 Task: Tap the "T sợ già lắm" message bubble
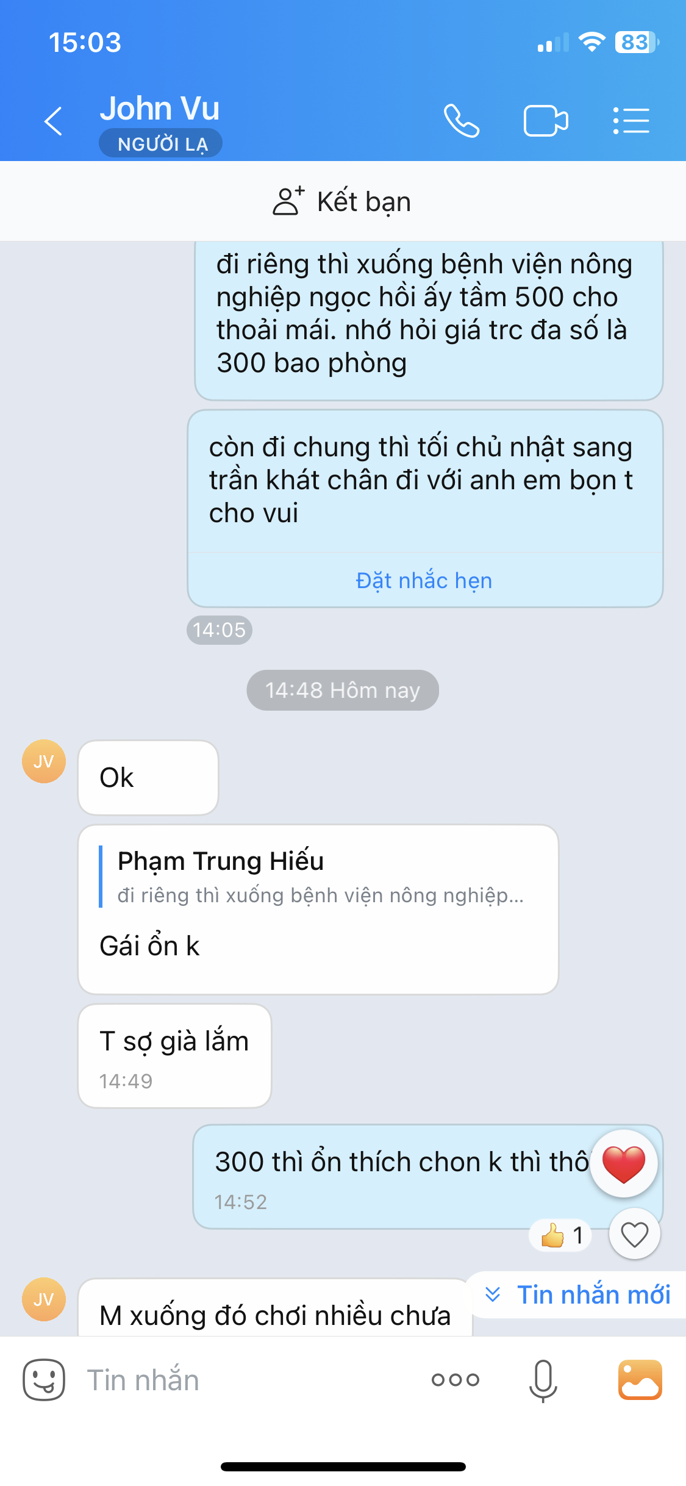(174, 1054)
